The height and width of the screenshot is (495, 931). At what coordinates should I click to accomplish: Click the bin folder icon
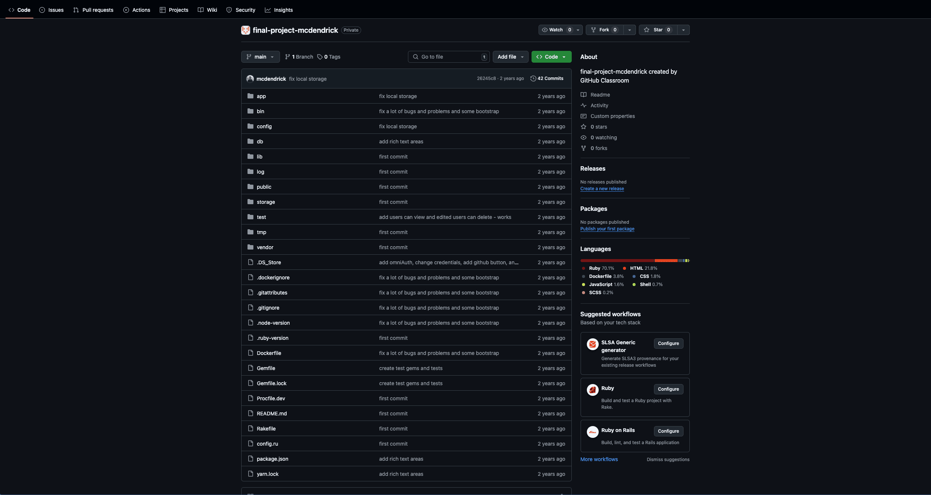point(250,111)
